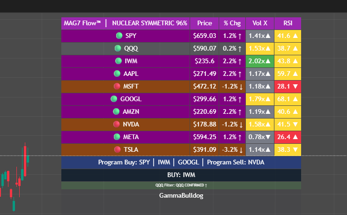Click the green dot beside AMZN
This screenshot has width=347, height=215.
[116, 111]
